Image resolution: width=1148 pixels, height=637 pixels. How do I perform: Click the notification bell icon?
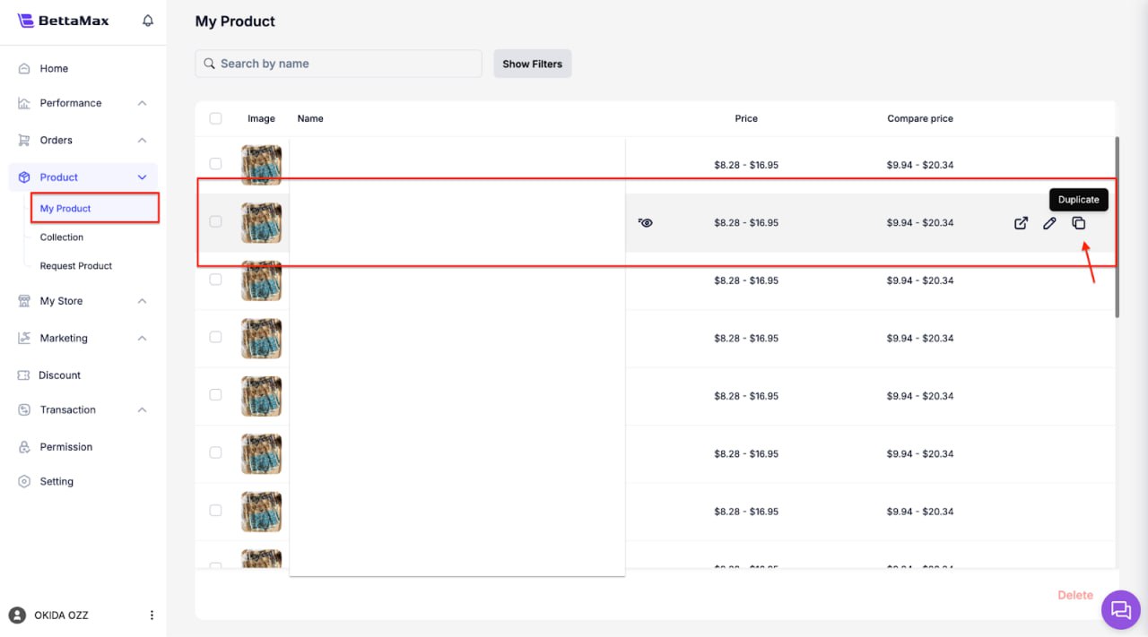point(148,21)
